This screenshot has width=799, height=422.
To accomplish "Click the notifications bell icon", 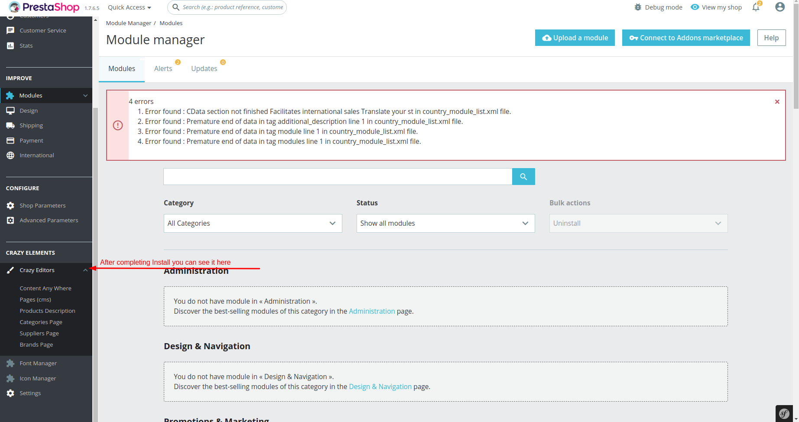I will coord(755,7).
